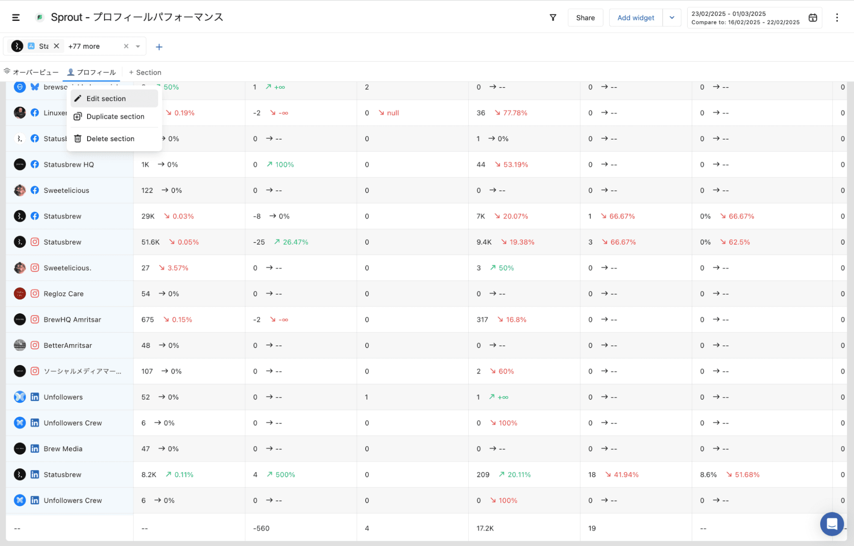
Task: Click the Share button
Action: [x=585, y=18]
